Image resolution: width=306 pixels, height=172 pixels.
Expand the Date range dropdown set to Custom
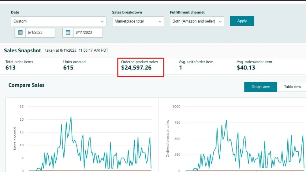coord(58,21)
